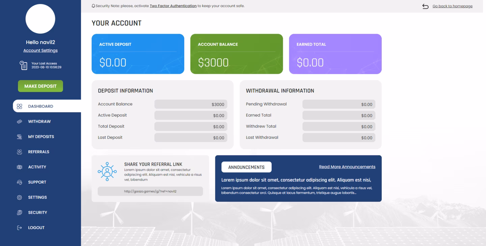Click the green Account Balance card
This screenshot has height=246, width=486.
[x=237, y=54]
